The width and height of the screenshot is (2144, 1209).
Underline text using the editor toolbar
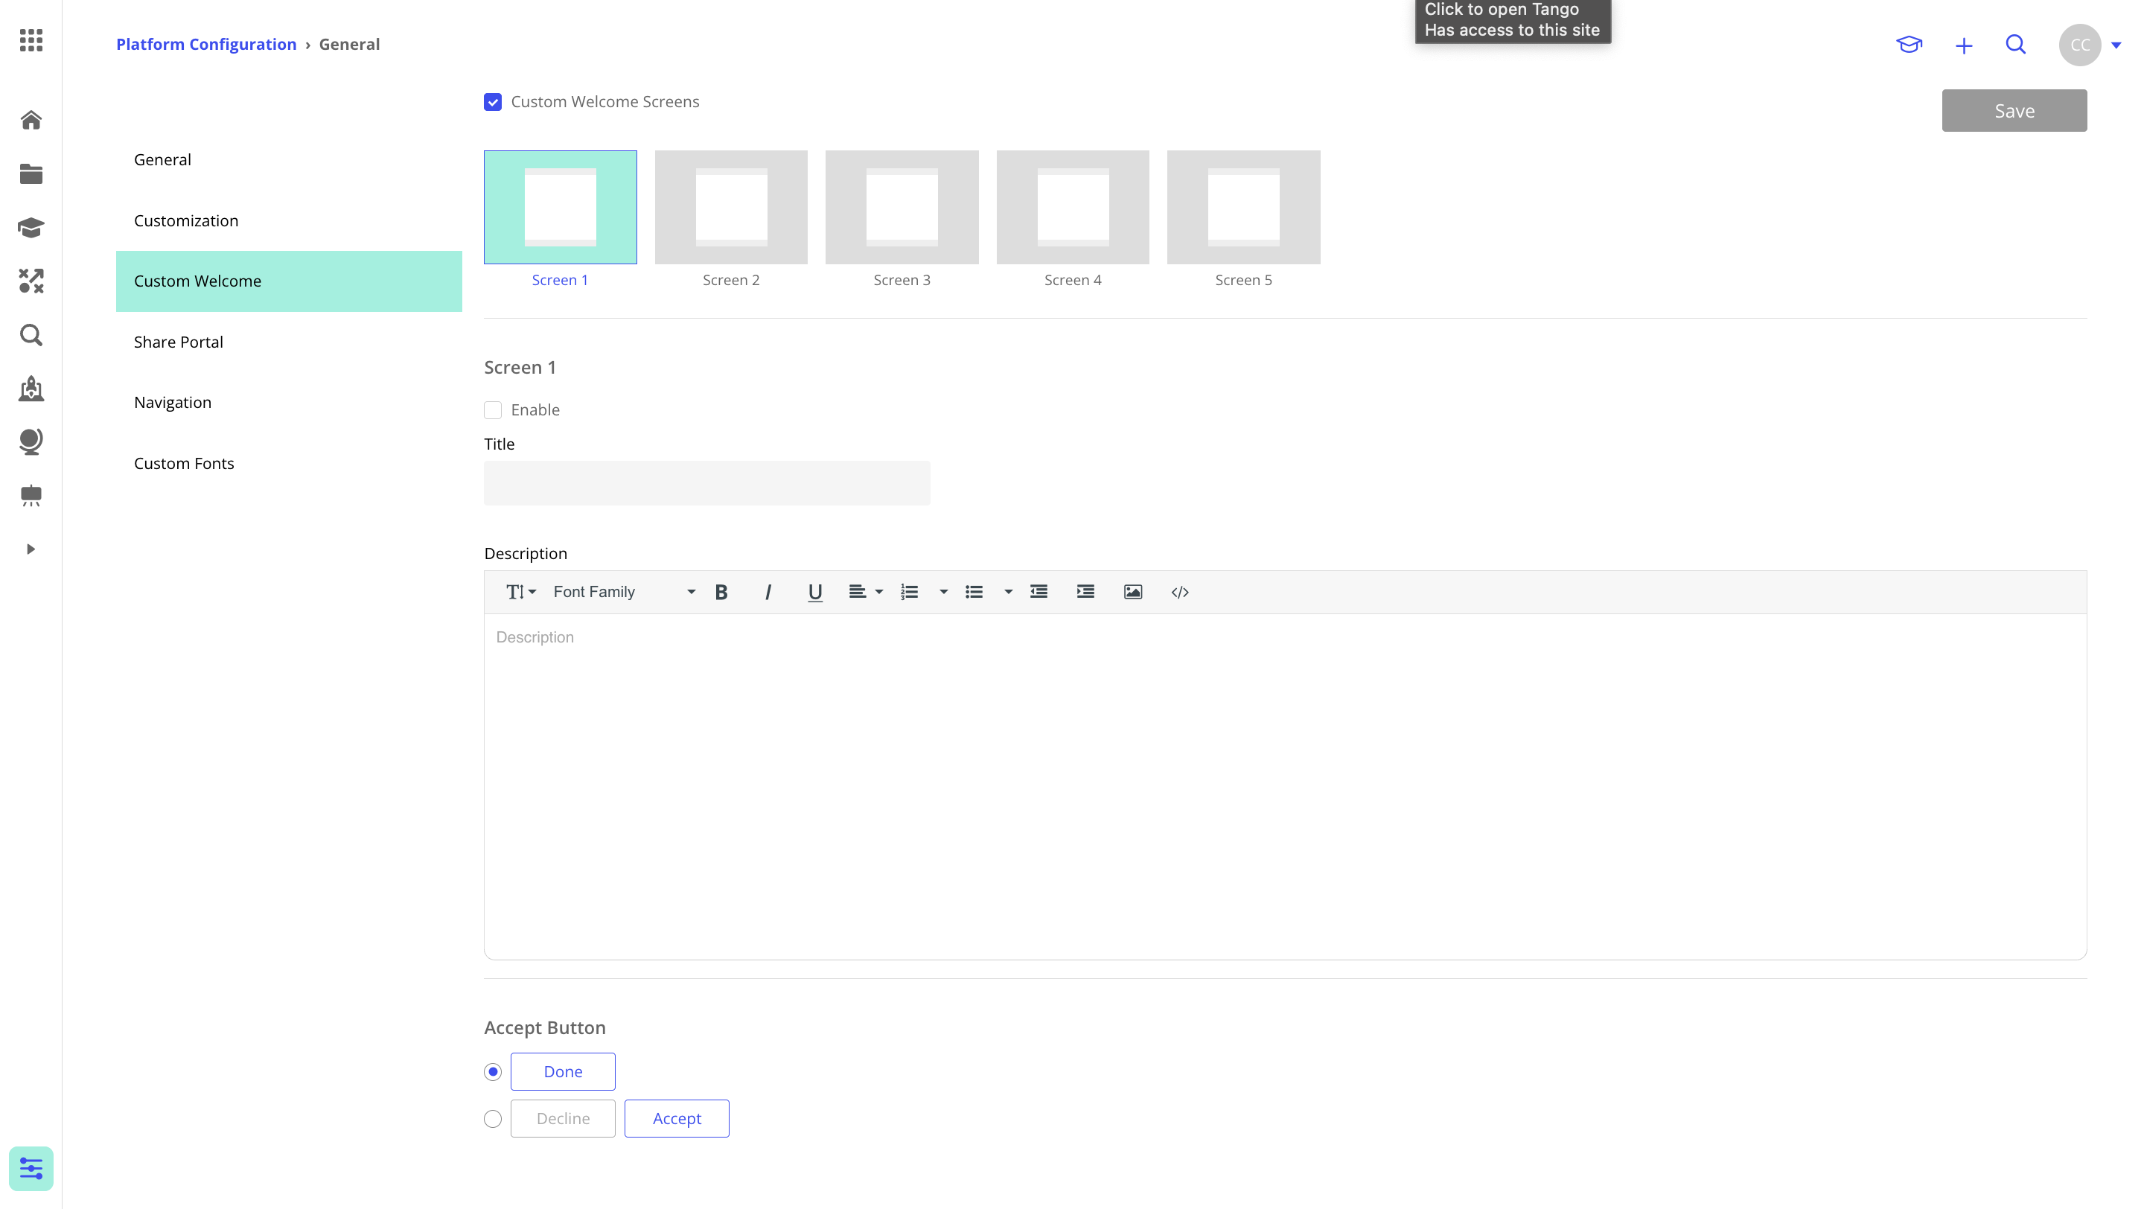tap(814, 592)
